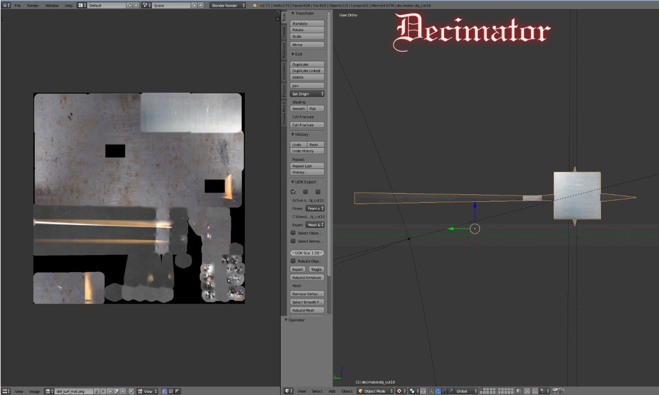Viewport: 659px width, 395px height.
Task: Open the Blender Render engine dropdown
Action: tap(228, 5)
